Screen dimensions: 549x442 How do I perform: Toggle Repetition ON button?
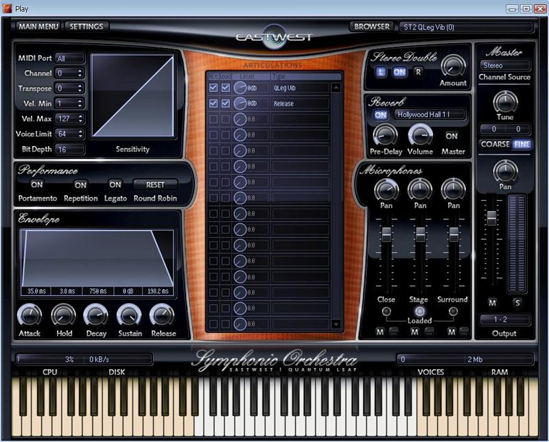pyautogui.click(x=80, y=185)
